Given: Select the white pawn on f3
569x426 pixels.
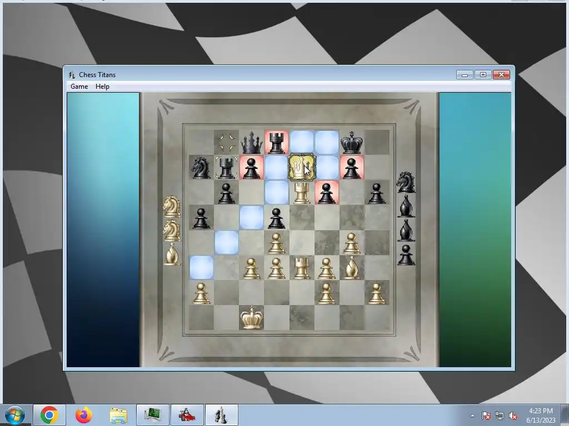Looking at the screenshot, I should click(x=326, y=268).
